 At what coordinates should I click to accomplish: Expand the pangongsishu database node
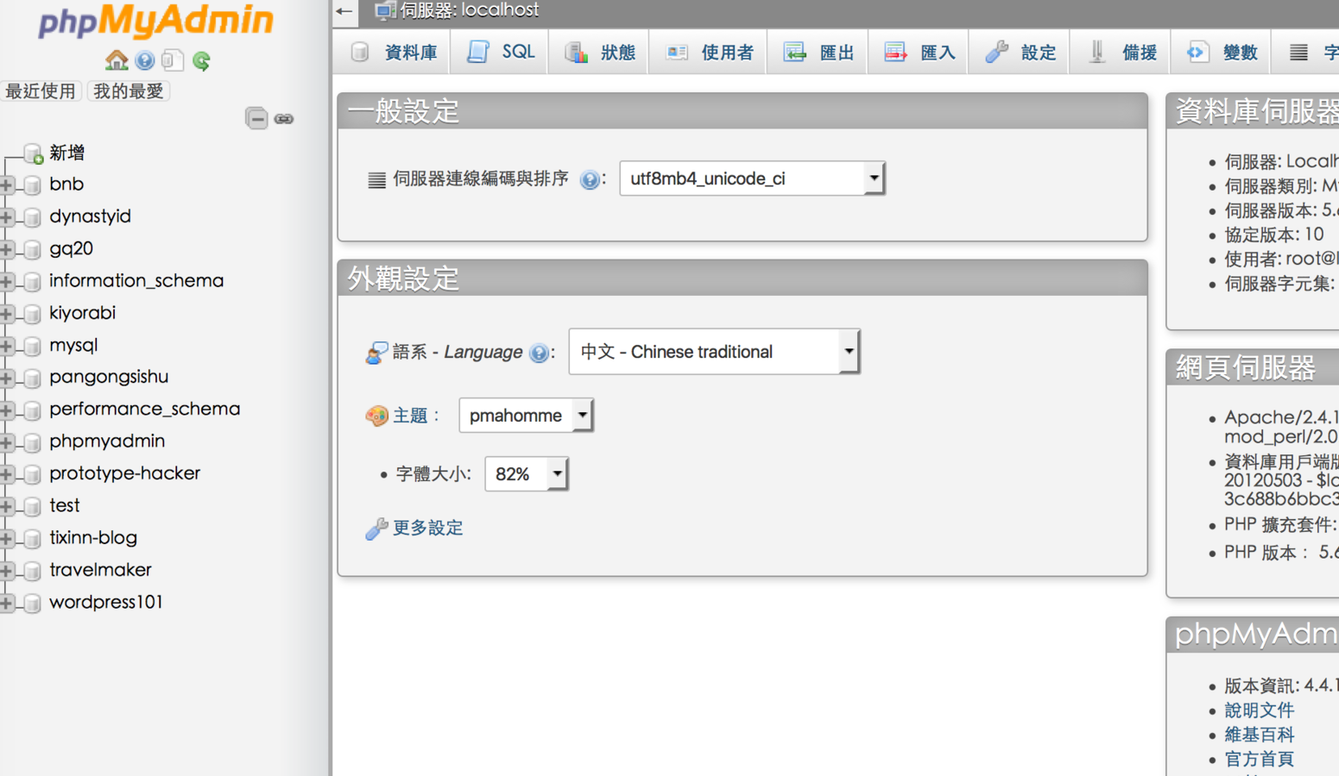click(7, 378)
